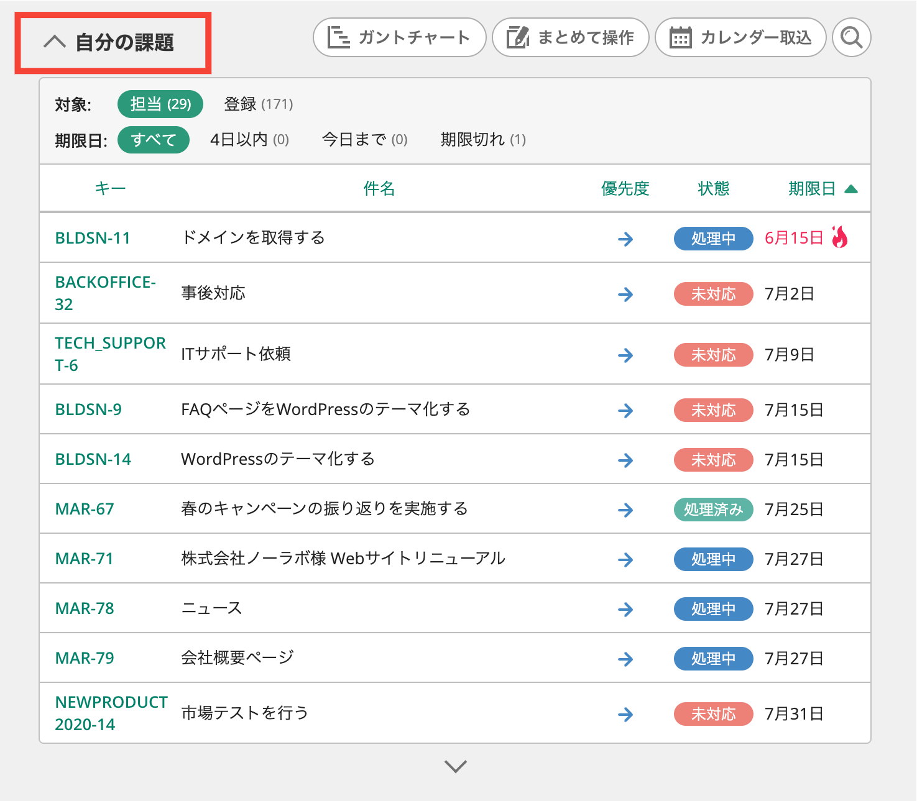
Task: Sort by 期限日 column header
Action: point(811,188)
